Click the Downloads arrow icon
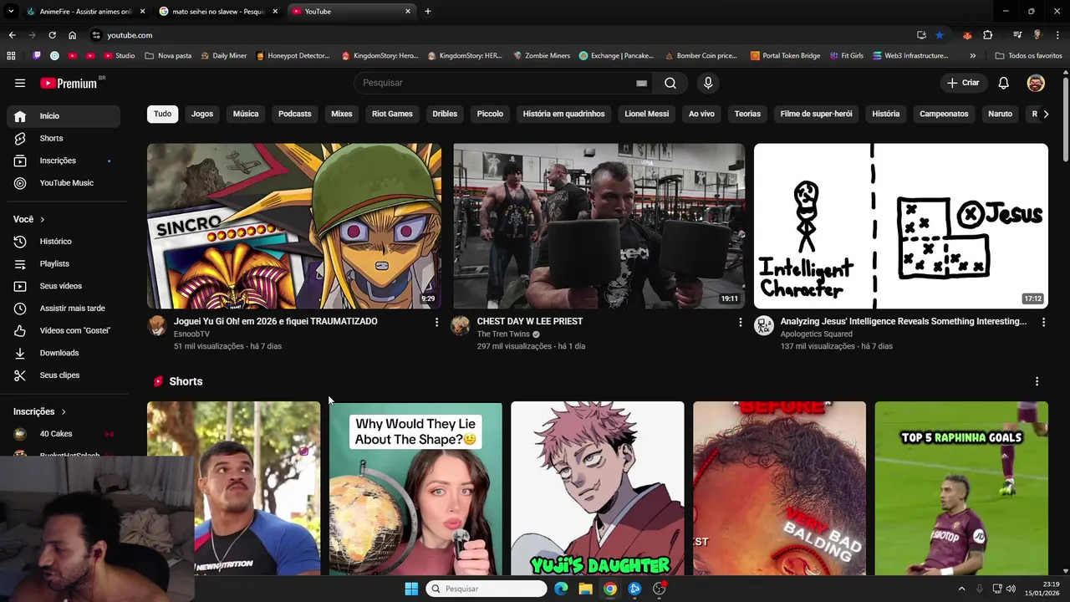The width and height of the screenshot is (1070, 602). pos(20,353)
